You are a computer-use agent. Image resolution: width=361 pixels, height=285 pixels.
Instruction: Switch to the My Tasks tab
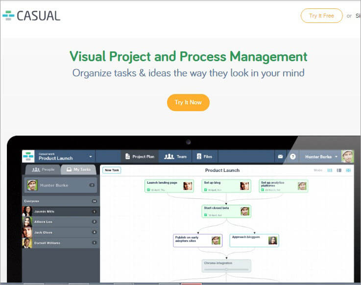click(78, 169)
